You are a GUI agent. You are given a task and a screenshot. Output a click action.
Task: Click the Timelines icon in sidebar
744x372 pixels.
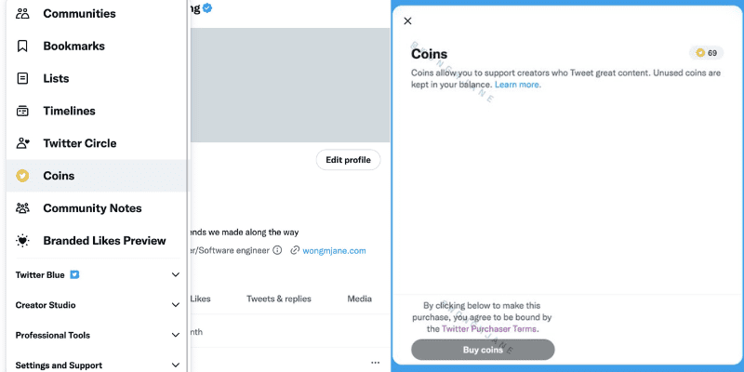[23, 112]
